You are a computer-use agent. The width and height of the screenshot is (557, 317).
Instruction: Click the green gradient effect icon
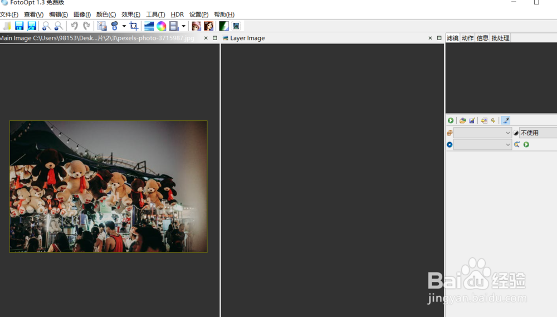224,26
